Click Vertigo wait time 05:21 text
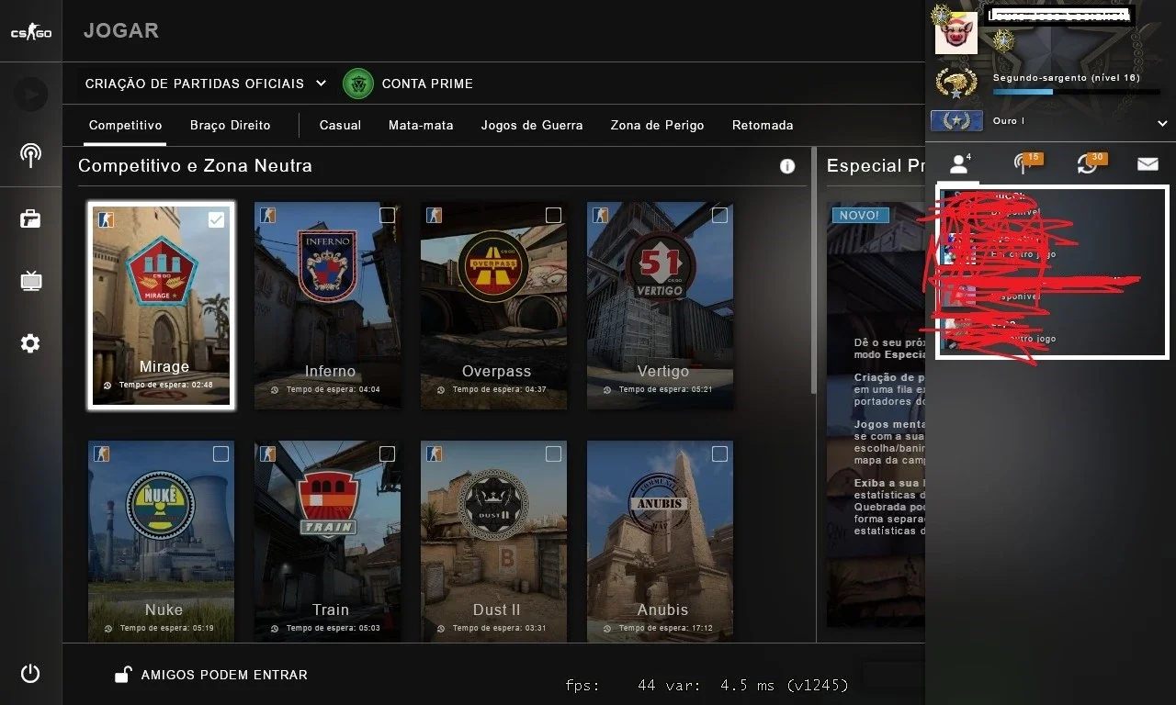The height and width of the screenshot is (705, 1176). click(x=665, y=389)
